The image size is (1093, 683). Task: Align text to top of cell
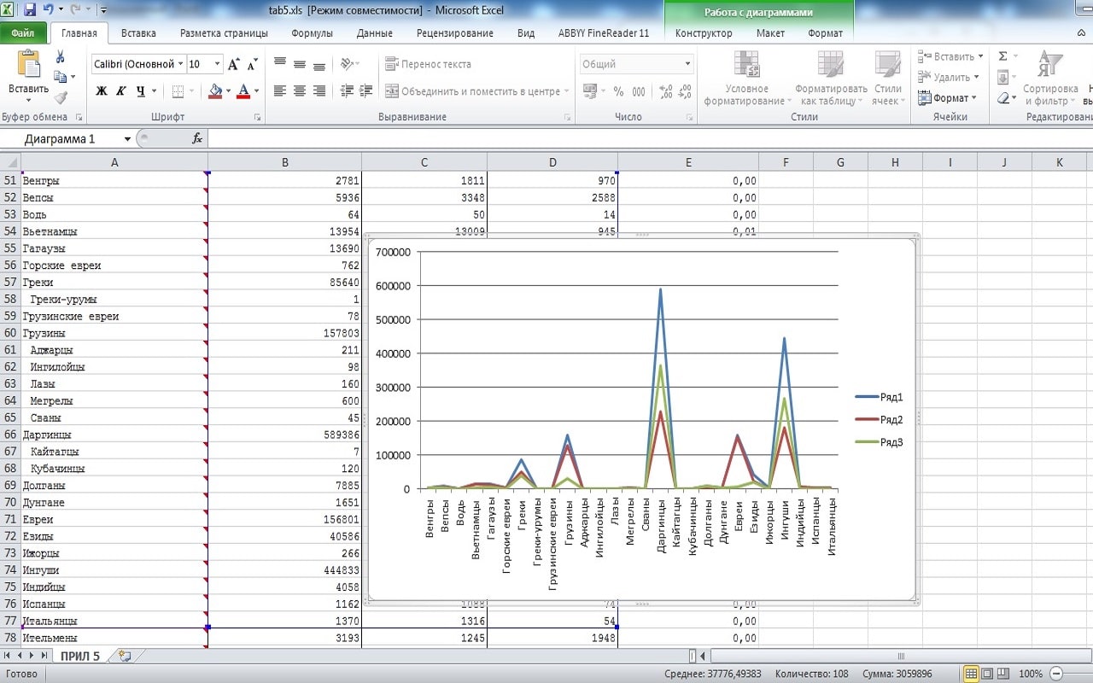(x=280, y=64)
